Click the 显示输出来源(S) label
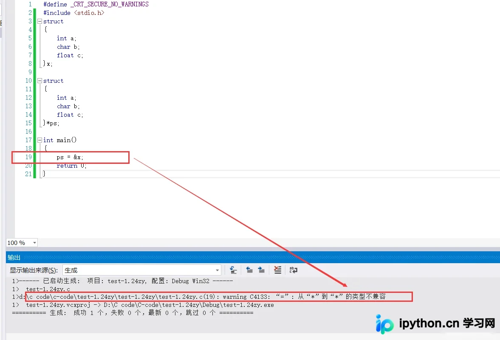The width and height of the screenshot is (500, 340). tap(34, 270)
